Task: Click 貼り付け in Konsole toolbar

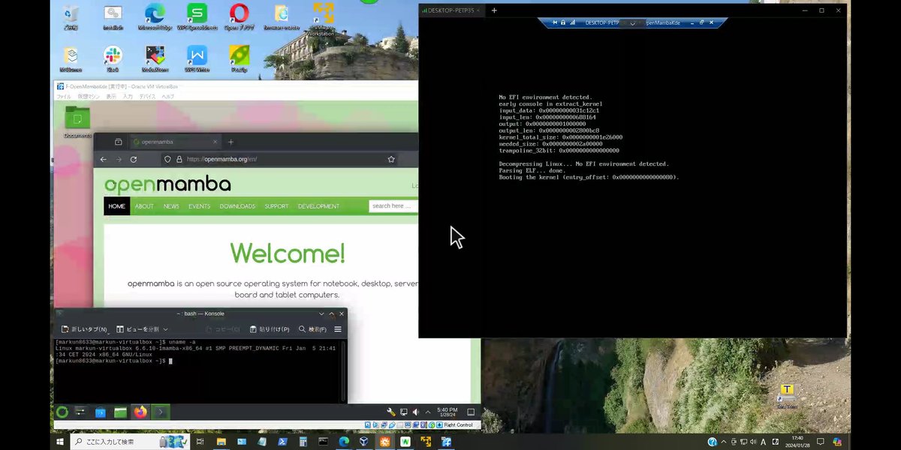Action: click(269, 329)
